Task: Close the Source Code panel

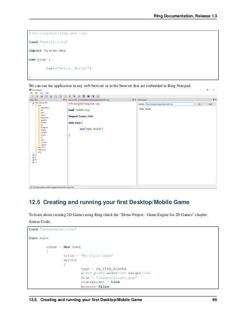Action: click(135, 100)
